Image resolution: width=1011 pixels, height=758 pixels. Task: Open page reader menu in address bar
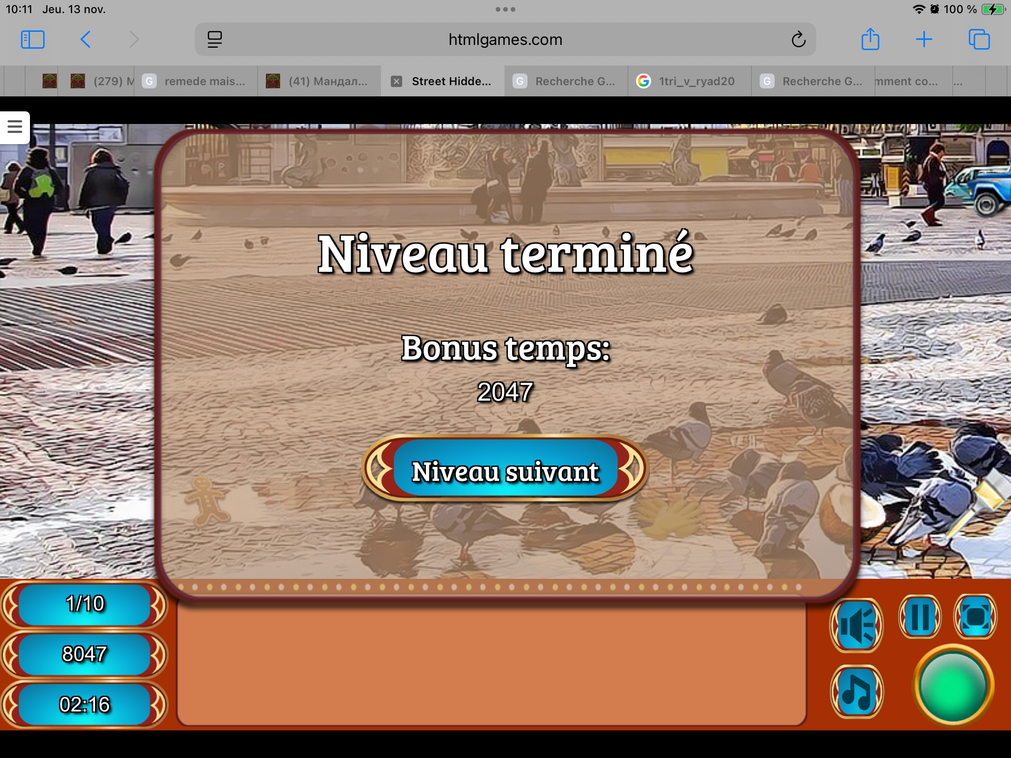click(215, 40)
